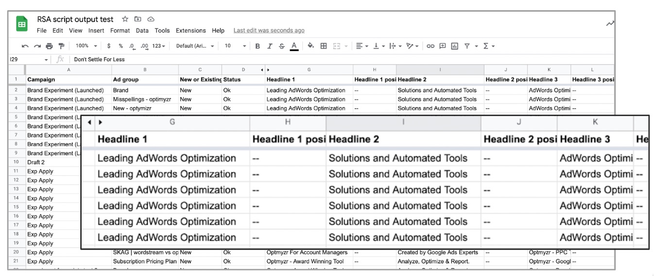Open the Data menu

[142, 31]
